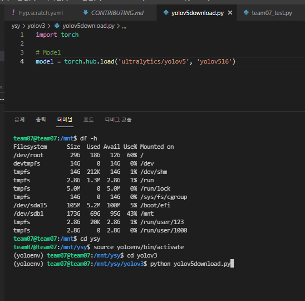Viewport: 305px width, 301px height.
Task: Click the 'python yolov5download.py' command line
Action: 190,264
